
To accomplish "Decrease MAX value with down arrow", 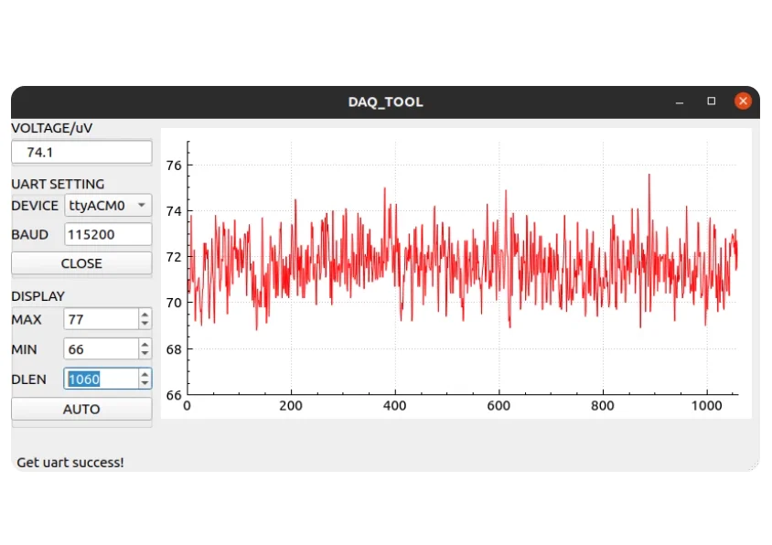I will coord(145,324).
